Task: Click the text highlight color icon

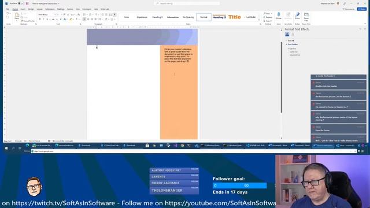Action: point(71,19)
